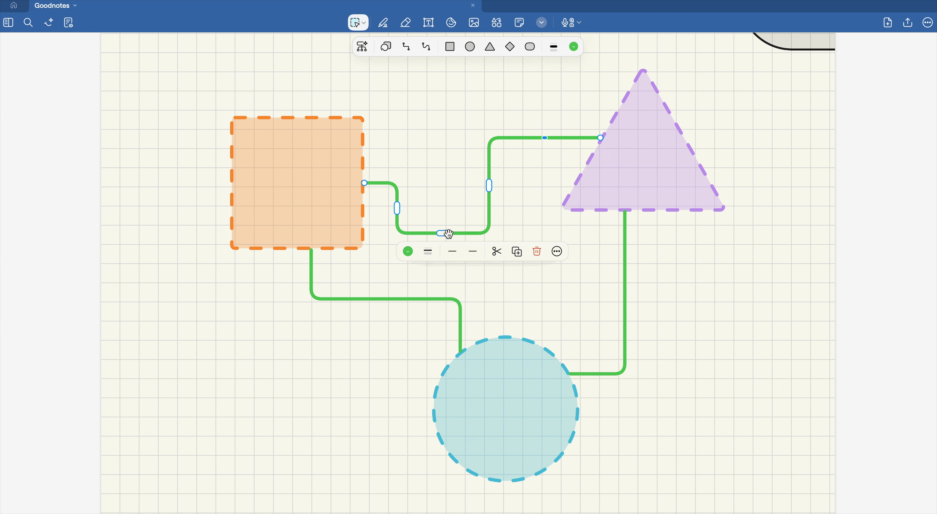Select the teal dashed circle shape
Image resolution: width=937 pixels, height=514 pixels.
[x=506, y=409]
